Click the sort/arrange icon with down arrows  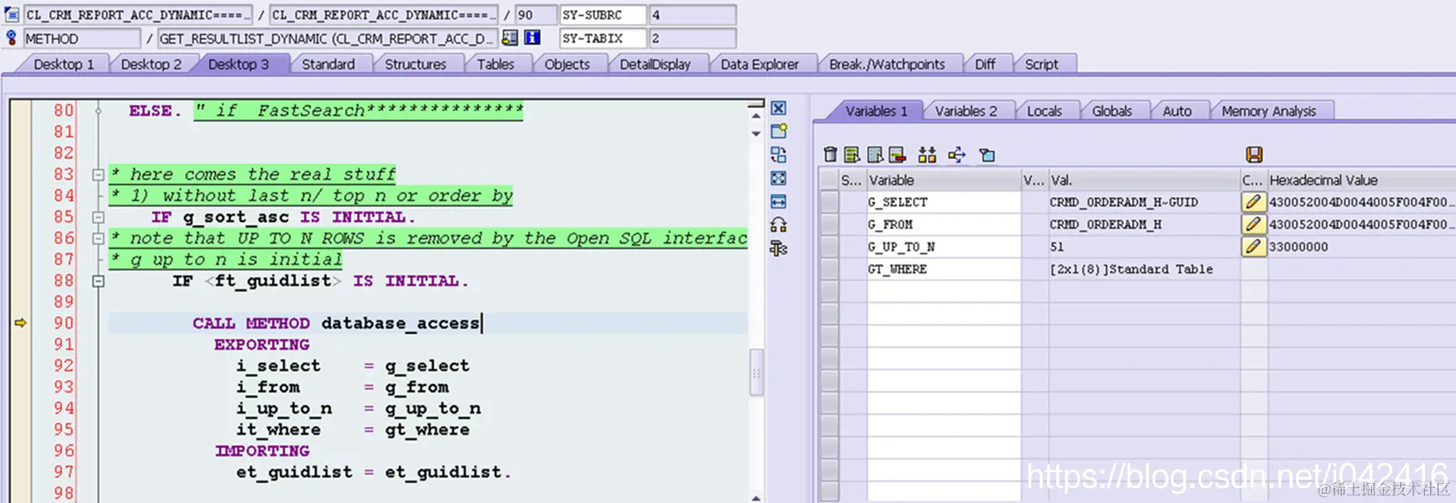(x=927, y=155)
